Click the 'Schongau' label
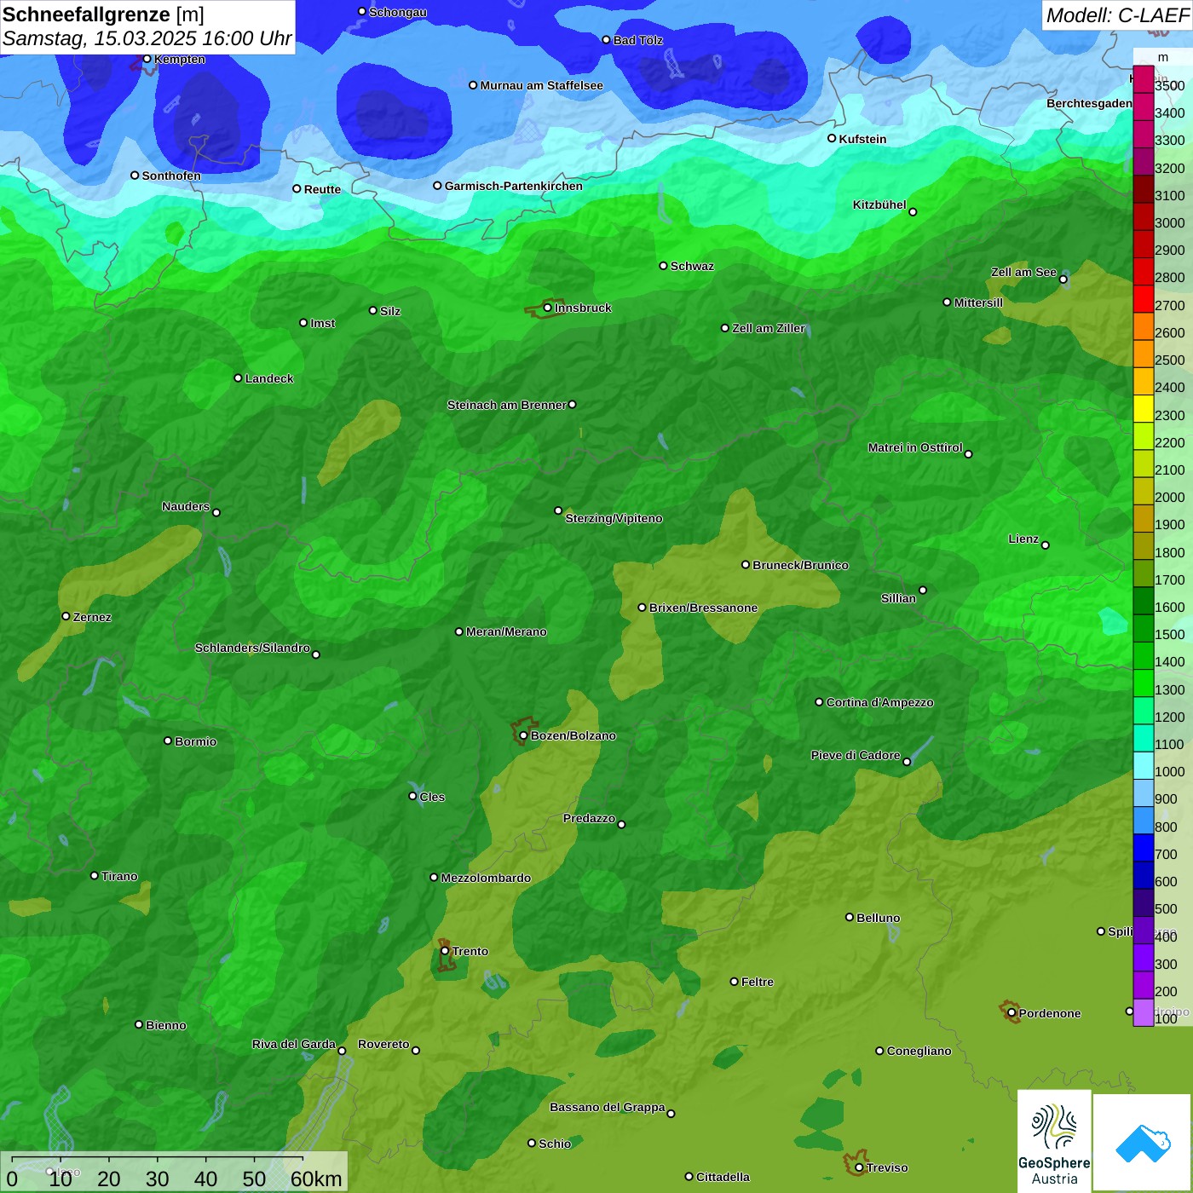The height and width of the screenshot is (1193, 1193). click(398, 12)
